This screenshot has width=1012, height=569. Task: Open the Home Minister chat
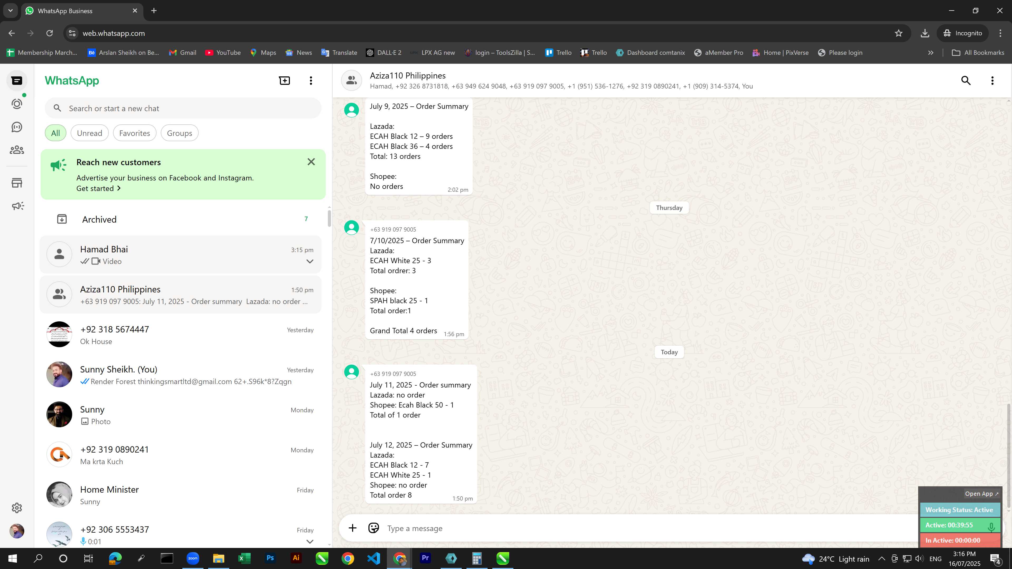[x=181, y=495]
